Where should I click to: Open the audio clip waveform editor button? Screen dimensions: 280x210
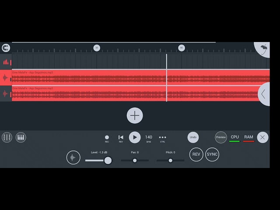point(73,157)
